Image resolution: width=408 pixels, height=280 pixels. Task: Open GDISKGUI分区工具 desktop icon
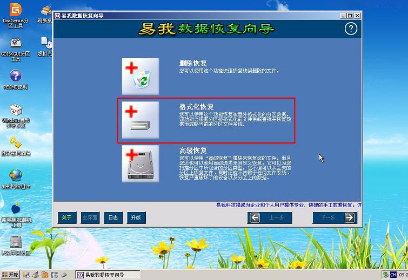coord(16,49)
